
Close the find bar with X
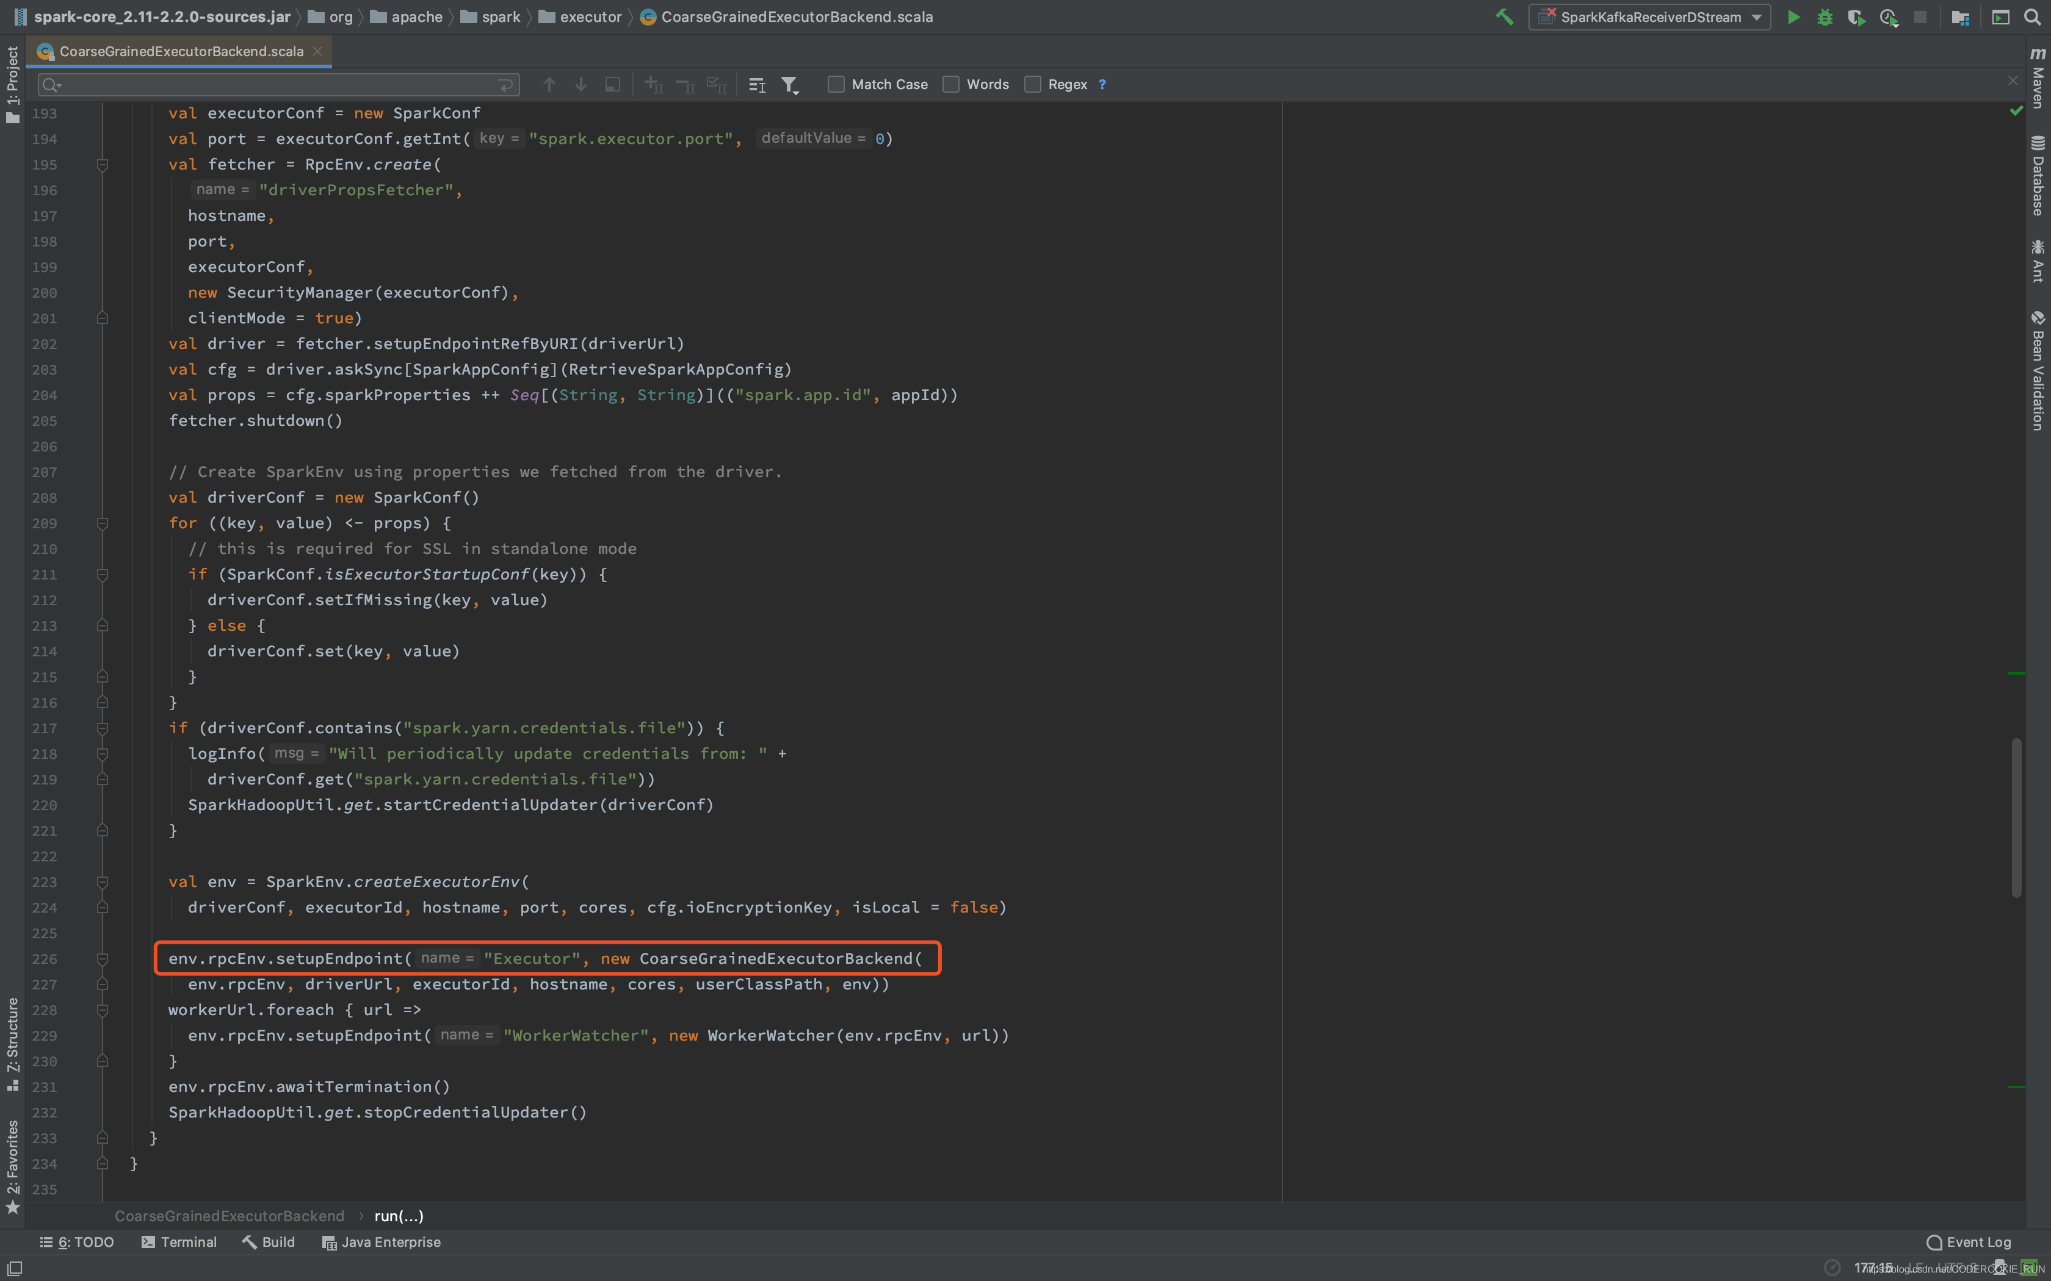pos(2013,81)
